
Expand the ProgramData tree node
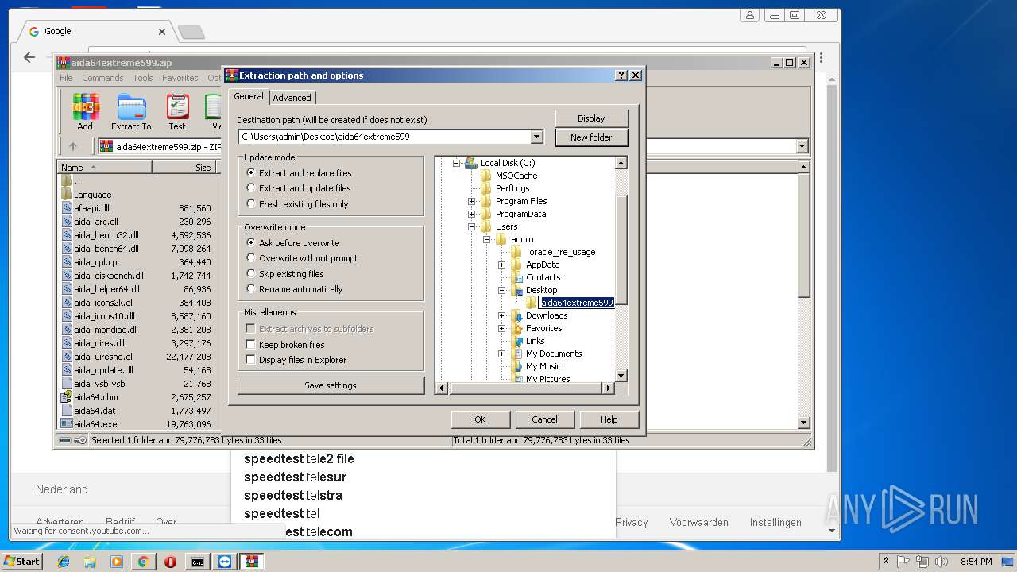pos(472,214)
